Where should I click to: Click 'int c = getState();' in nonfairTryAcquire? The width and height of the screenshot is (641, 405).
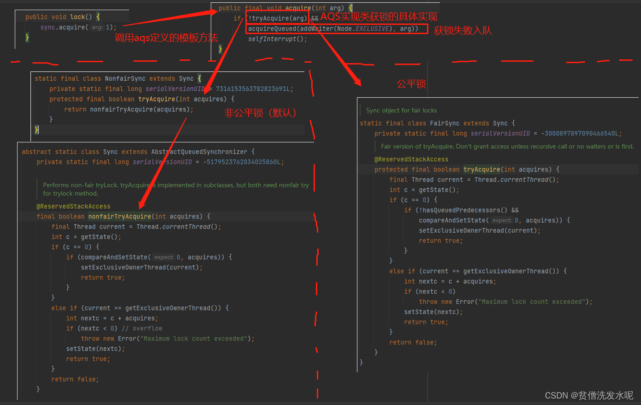86,237
